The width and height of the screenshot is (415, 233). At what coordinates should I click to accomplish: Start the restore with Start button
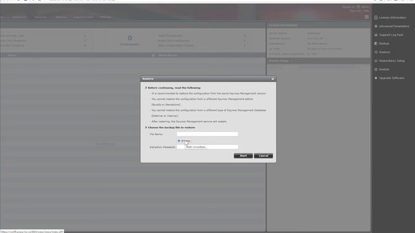(x=243, y=156)
